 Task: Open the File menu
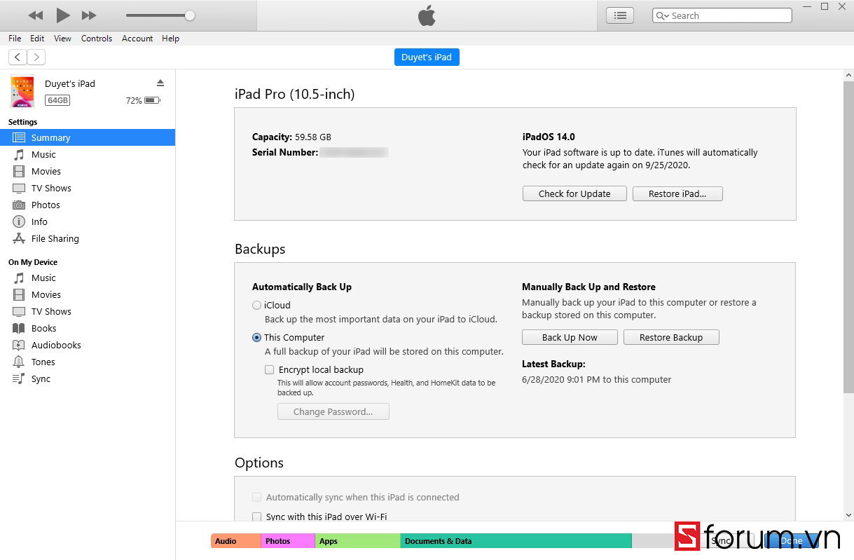point(15,39)
